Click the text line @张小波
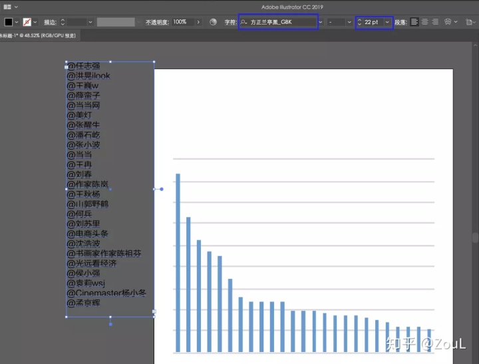Viewport: 479px width, 364px height. tap(83, 144)
